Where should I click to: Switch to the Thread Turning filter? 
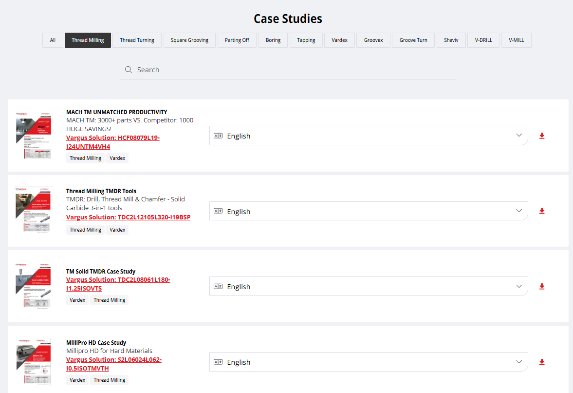click(137, 40)
